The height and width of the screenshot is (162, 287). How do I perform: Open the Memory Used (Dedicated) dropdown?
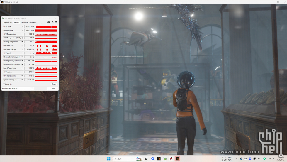22,61
